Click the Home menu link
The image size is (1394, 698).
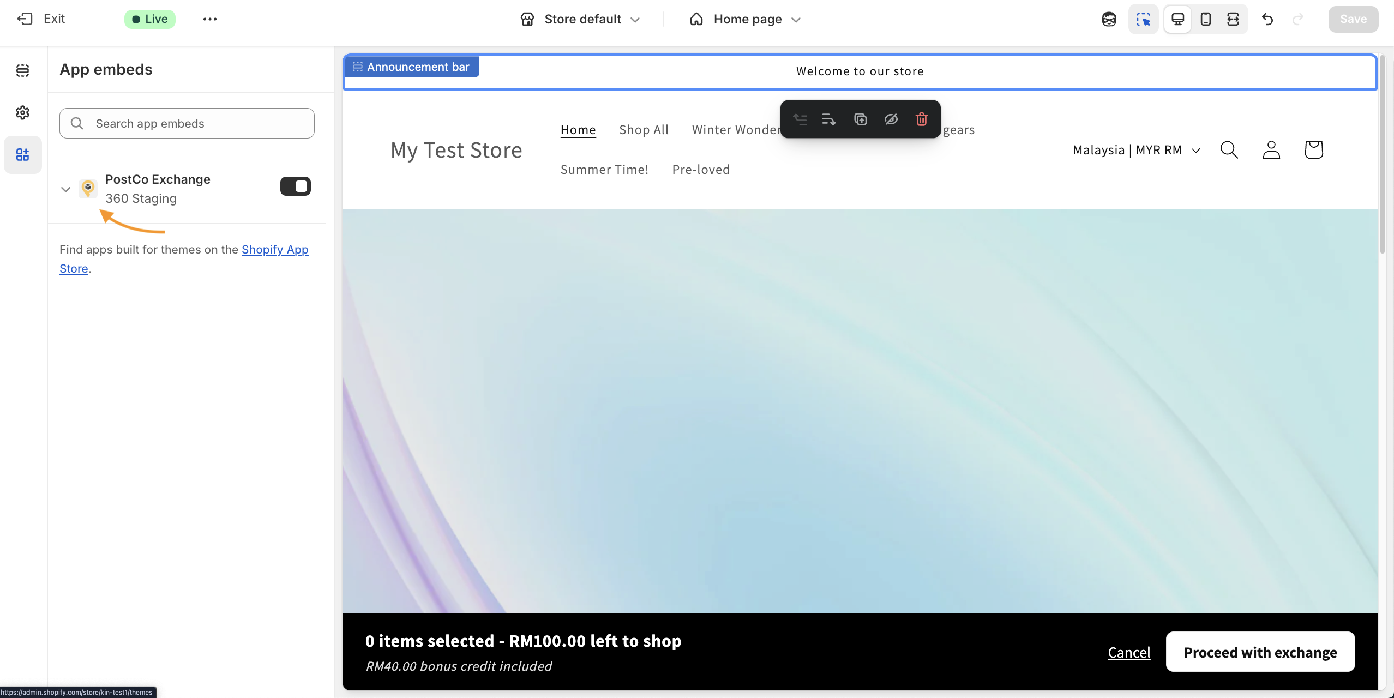coord(578,130)
